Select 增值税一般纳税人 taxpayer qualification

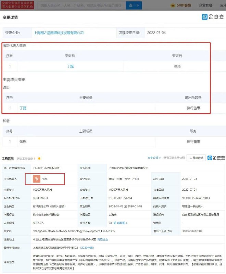193,207
